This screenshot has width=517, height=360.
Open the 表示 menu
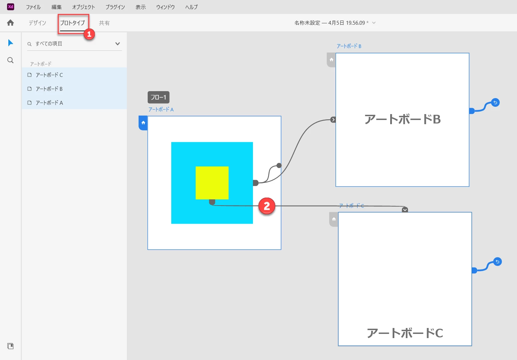point(141,7)
